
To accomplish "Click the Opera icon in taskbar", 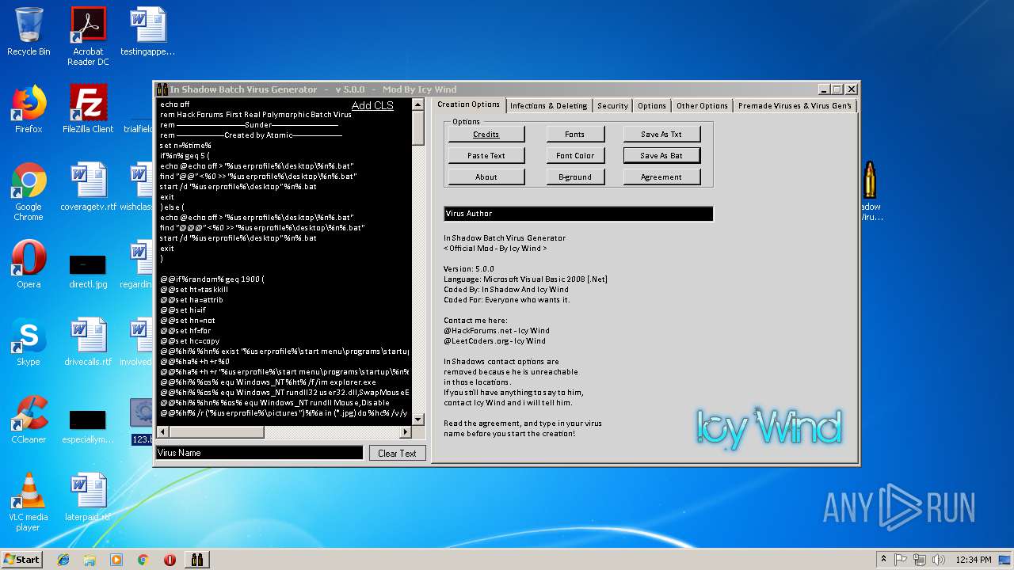I will pos(170,560).
